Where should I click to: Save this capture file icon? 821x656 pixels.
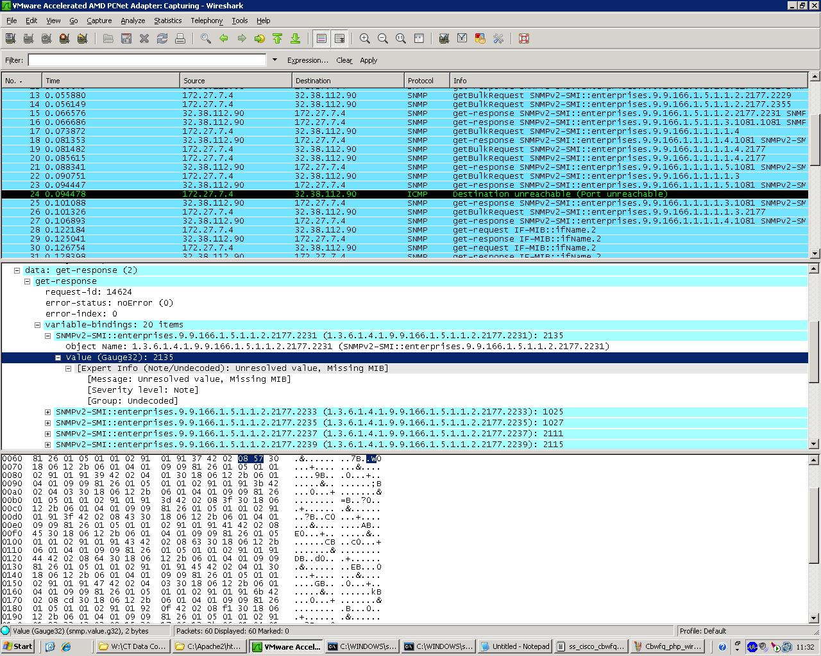click(x=126, y=38)
